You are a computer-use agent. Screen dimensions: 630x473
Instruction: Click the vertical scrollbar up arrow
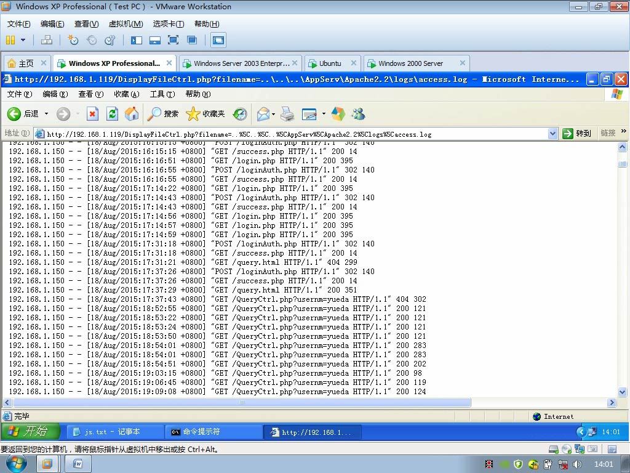point(623,147)
